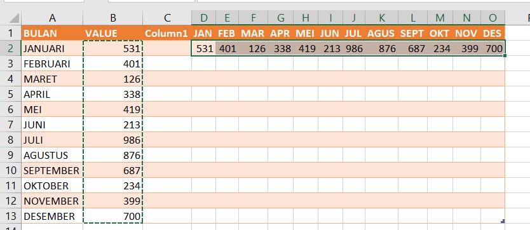
Task: Click the BULAN header cell
Action: tap(52, 33)
